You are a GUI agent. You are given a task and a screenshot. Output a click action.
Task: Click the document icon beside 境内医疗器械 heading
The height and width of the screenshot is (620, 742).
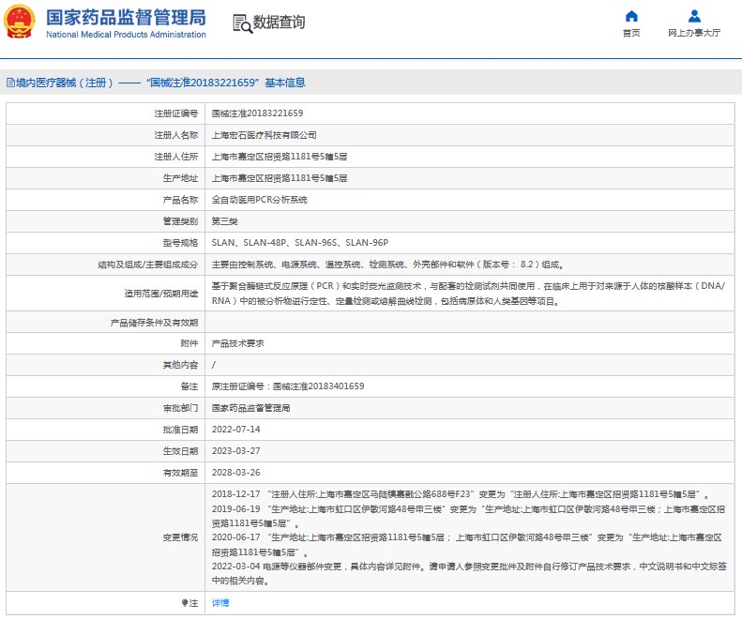(x=9, y=83)
